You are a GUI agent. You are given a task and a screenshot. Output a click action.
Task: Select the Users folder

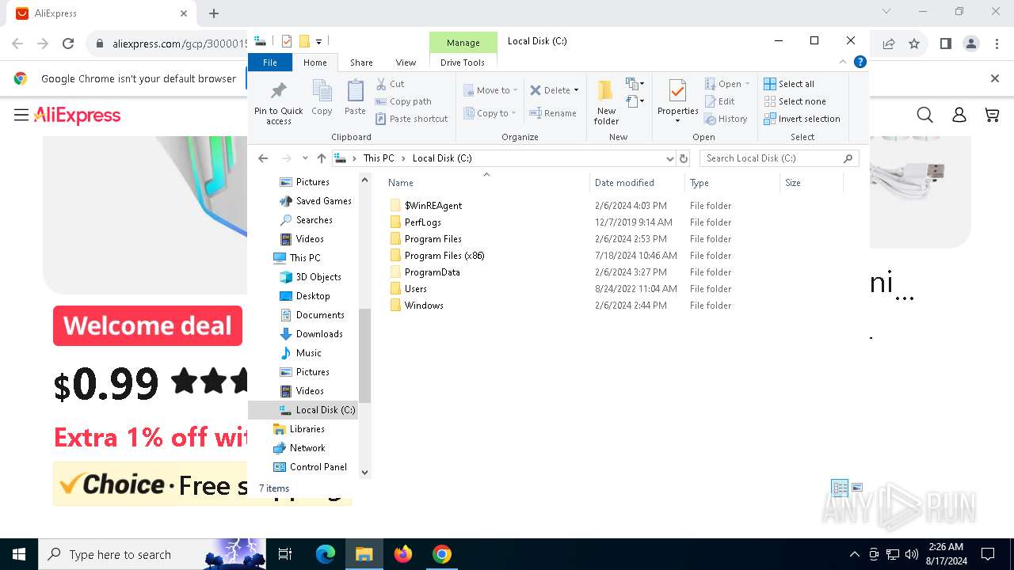point(415,289)
